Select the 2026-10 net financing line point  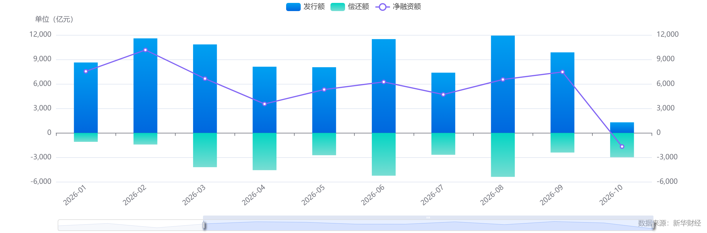pyautogui.click(x=622, y=146)
